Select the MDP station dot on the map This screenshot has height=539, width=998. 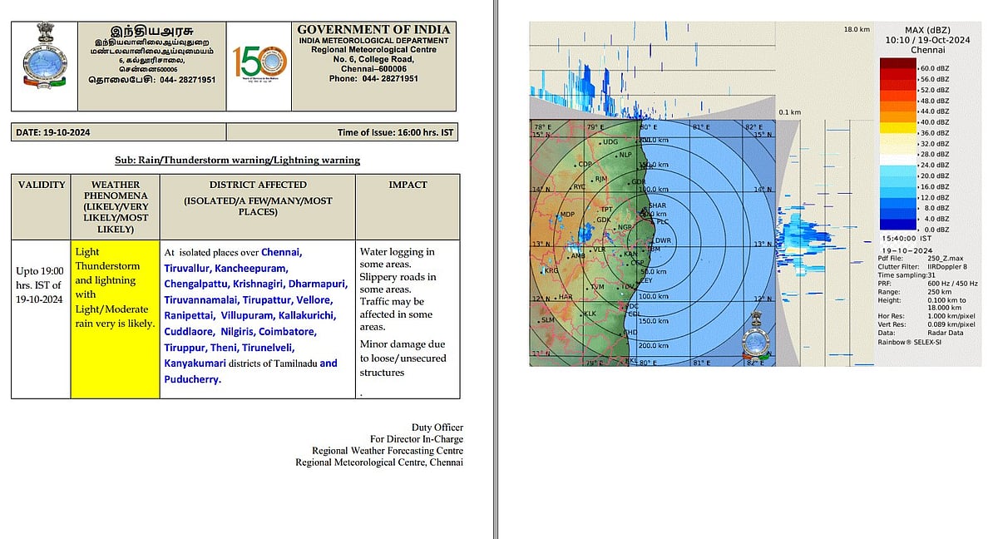[x=560, y=215]
